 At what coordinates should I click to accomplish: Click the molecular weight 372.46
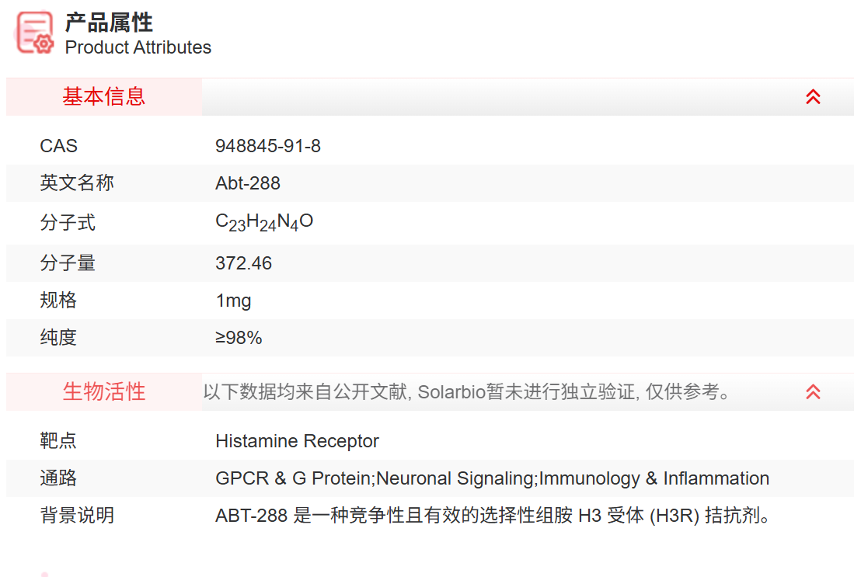[x=244, y=263]
